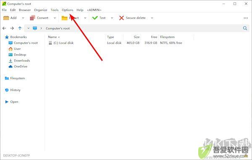Select the (C:) Local disk row
This screenshot has height=160, width=252.
(115, 43)
